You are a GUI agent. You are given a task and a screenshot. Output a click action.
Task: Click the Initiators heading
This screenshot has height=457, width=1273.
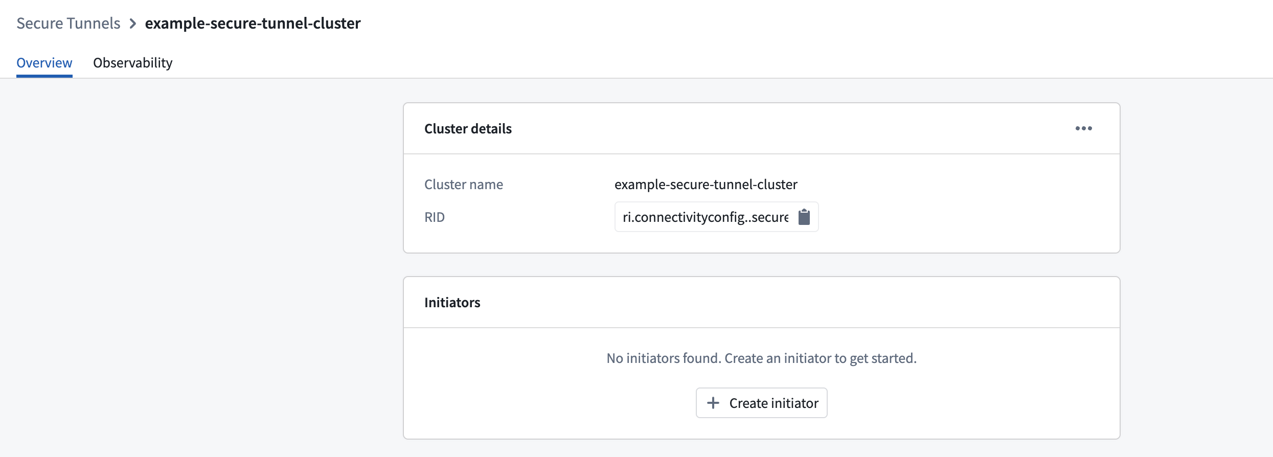point(452,303)
